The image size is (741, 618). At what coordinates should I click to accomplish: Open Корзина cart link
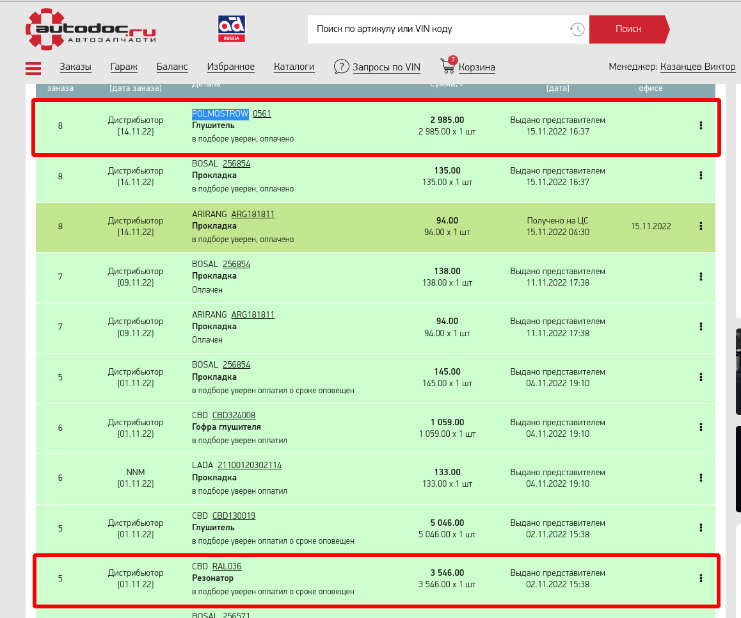pos(477,67)
